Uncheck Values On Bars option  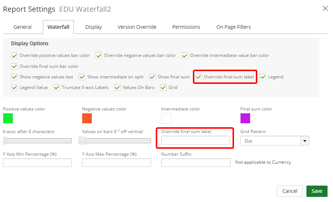click(118, 88)
